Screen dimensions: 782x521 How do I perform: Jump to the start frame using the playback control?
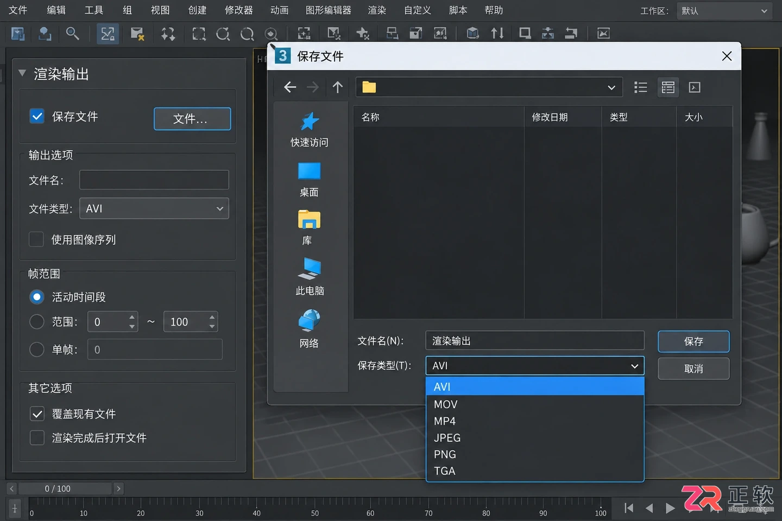(629, 508)
